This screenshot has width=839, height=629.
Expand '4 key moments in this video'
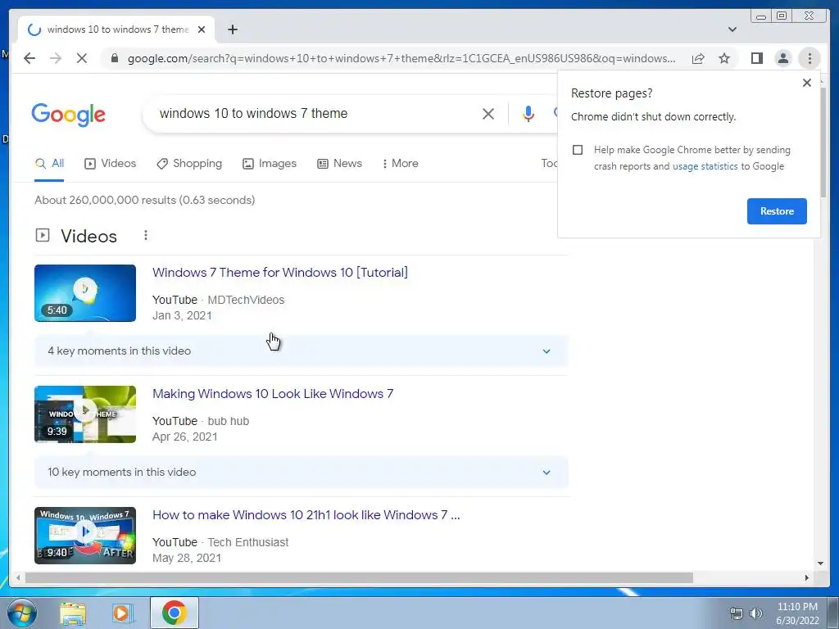[x=302, y=351]
